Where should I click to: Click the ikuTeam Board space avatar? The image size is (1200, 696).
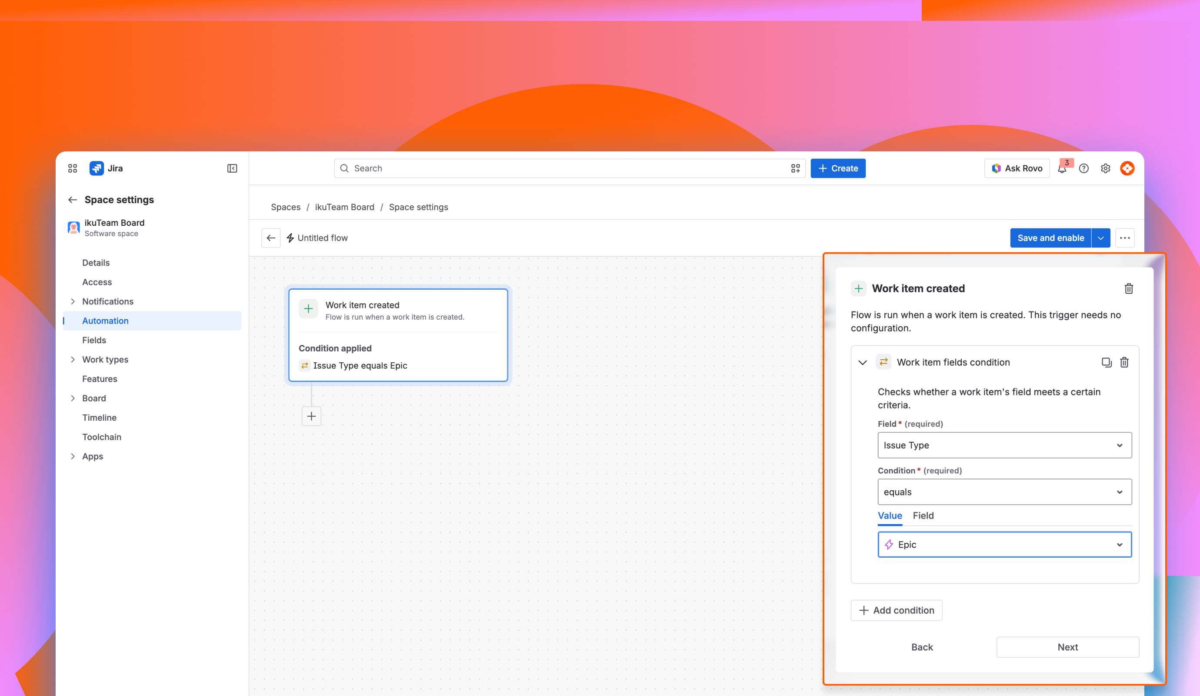pyautogui.click(x=74, y=228)
